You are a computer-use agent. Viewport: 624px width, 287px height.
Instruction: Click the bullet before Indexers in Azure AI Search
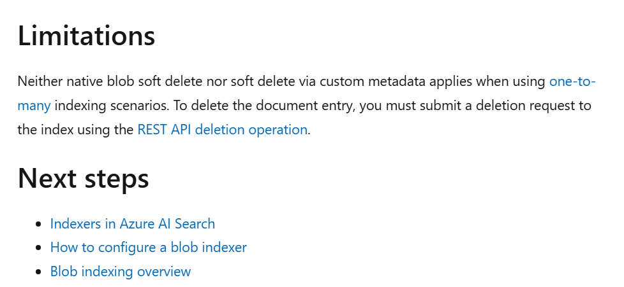(38, 224)
